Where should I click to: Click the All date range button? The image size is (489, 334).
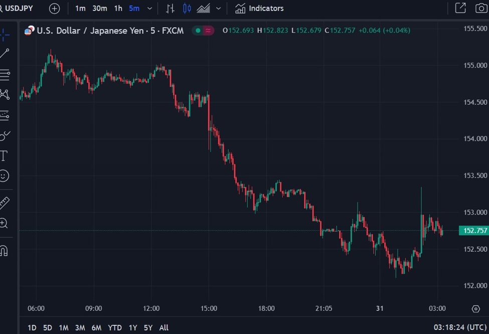[x=164, y=327]
